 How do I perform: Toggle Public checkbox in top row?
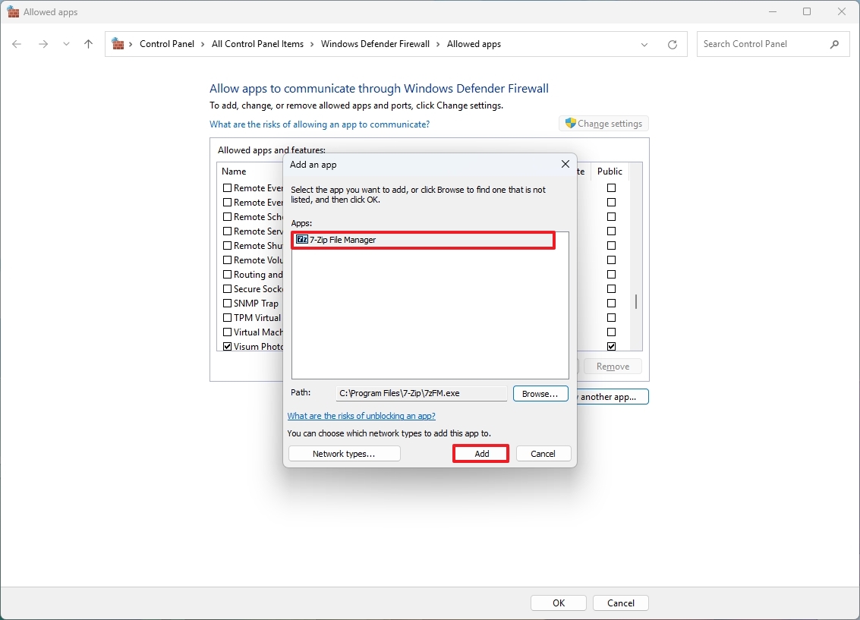612,188
